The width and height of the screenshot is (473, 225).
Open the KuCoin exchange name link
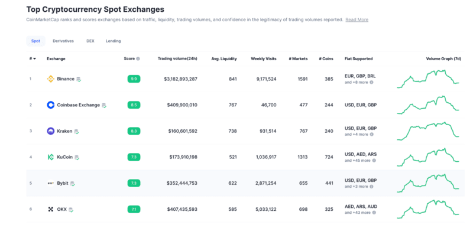tap(65, 157)
